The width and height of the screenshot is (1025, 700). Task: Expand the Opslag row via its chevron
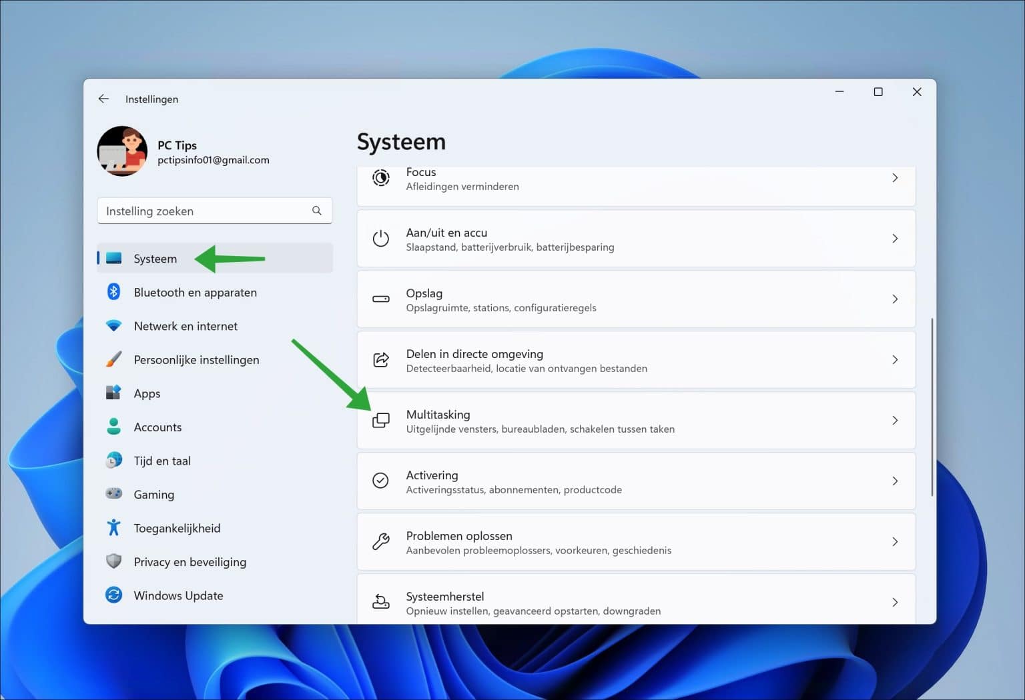click(x=895, y=299)
